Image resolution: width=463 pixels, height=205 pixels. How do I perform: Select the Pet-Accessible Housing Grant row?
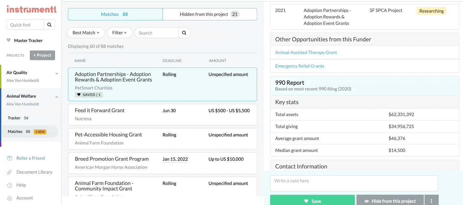(x=162, y=139)
